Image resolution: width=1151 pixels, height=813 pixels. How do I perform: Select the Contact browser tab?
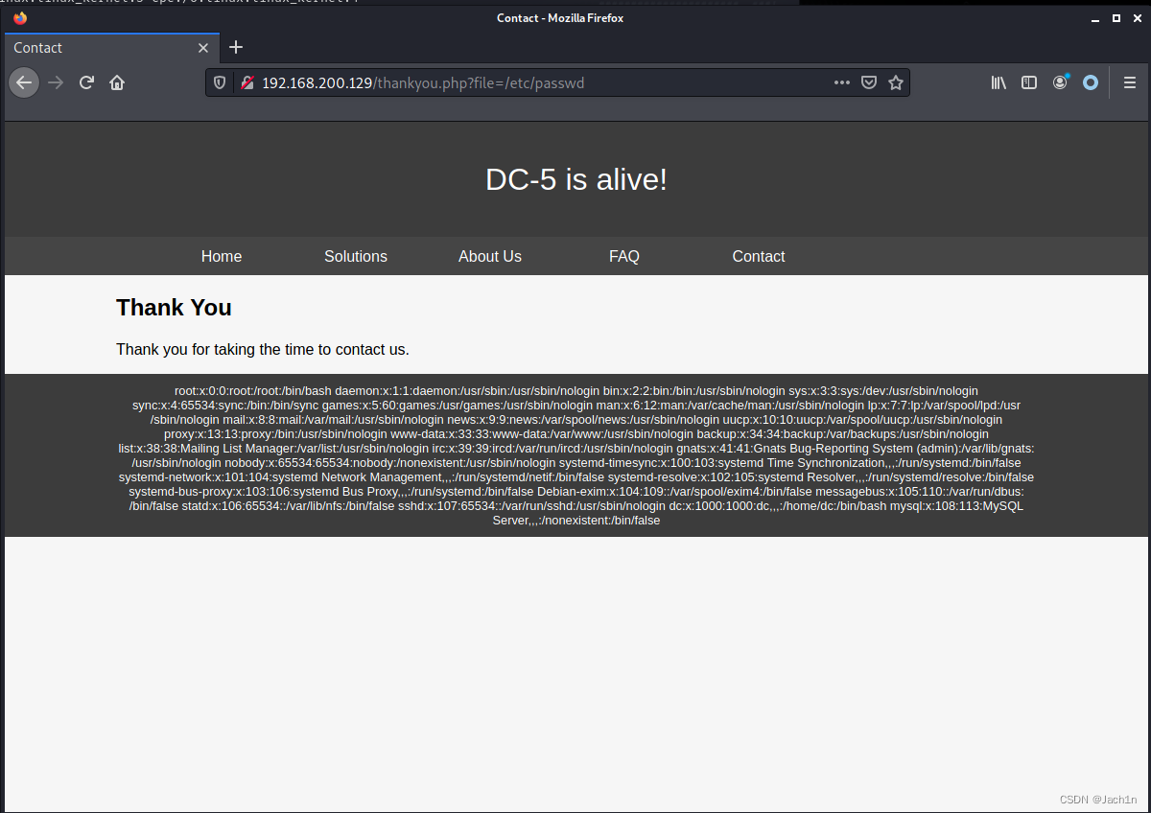(112, 48)
